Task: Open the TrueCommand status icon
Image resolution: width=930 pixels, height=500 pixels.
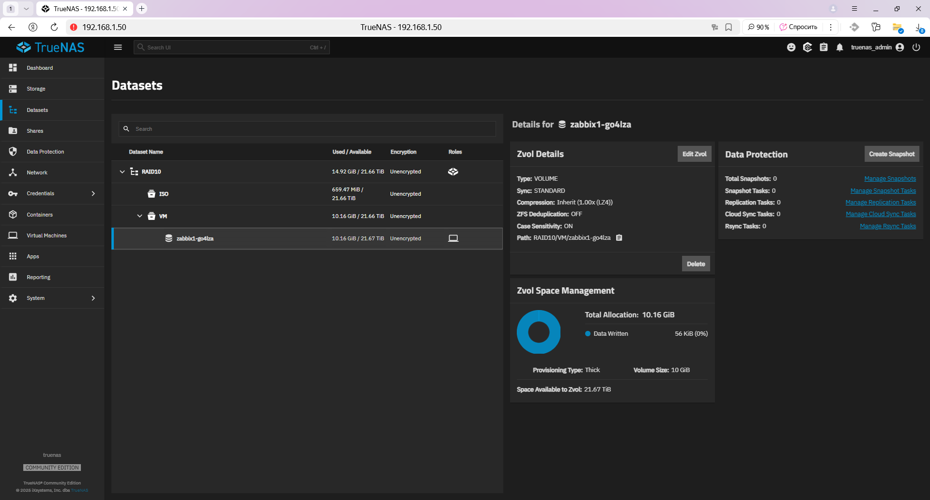Action: click(x=807, y=47)
